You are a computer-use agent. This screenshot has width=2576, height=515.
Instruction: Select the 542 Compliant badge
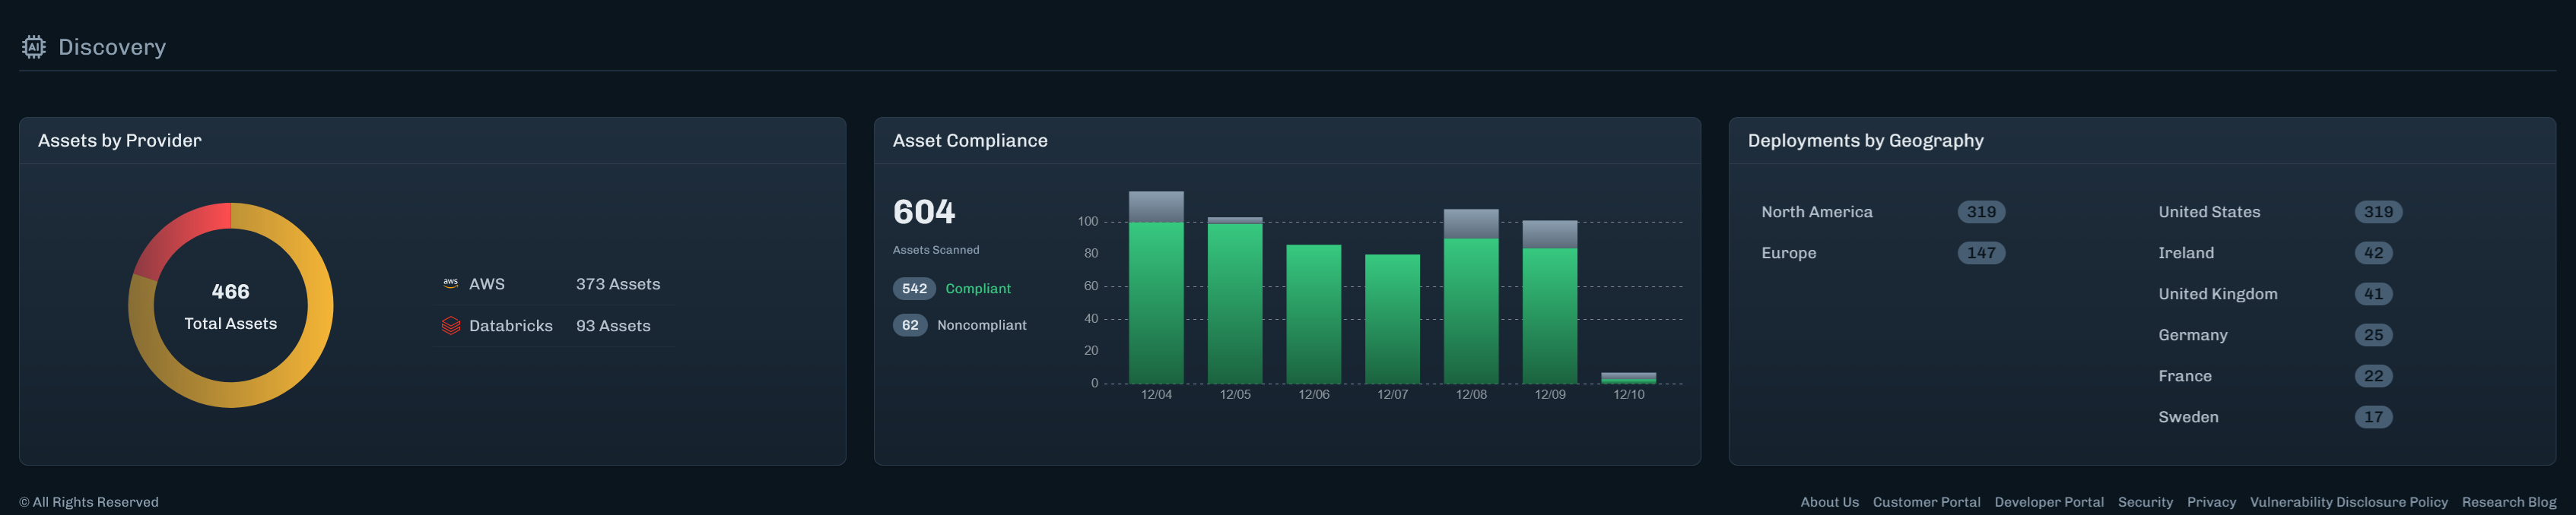913,289
